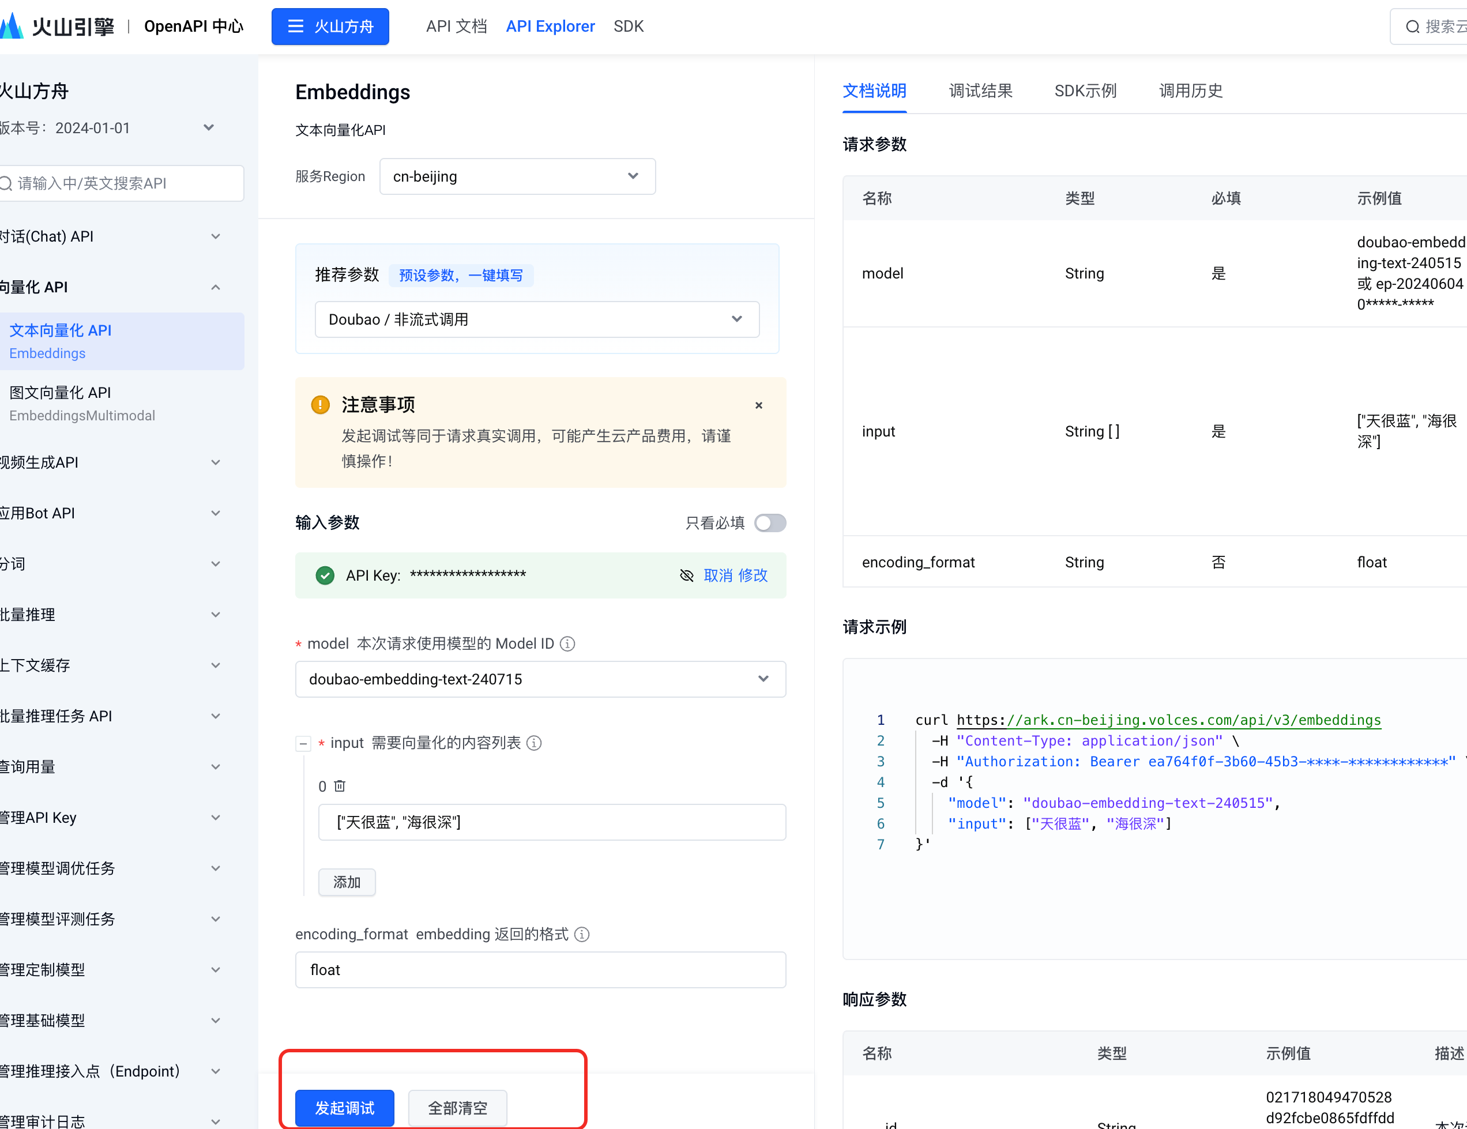Viewport: 1467px width, 1129px height.
Task: Click the OpenAPI 中心 title
Action: [193, 26]
